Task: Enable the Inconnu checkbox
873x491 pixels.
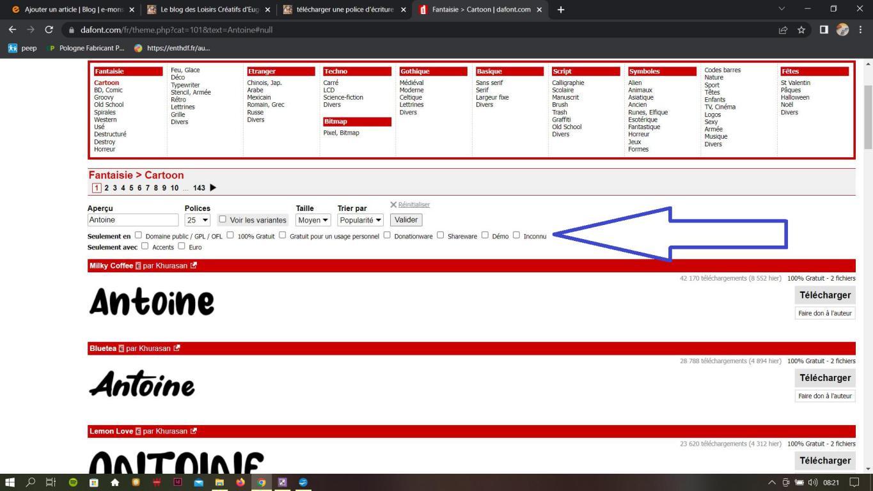Action: [516, 235]
